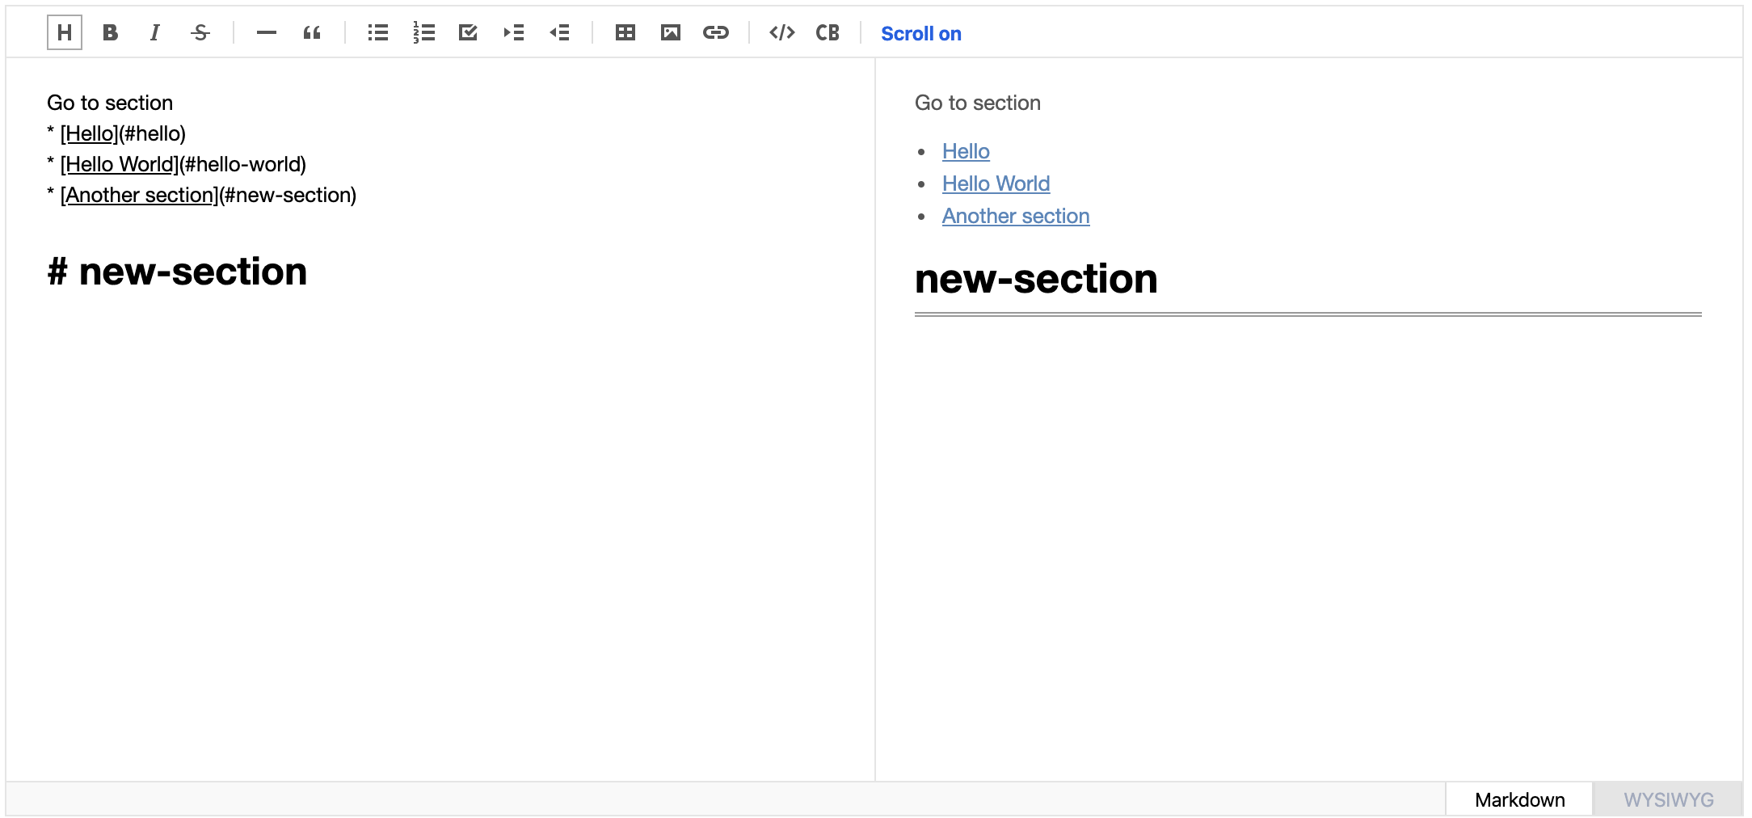This screenshot has width=1752, height=818.
Task: Toggle Scroll on setting
Action: coord(920,33)
